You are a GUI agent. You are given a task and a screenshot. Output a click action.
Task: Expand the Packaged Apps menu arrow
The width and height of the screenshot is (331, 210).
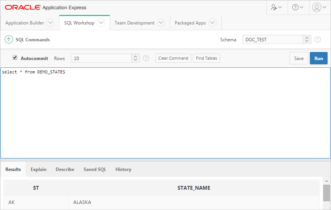point(212,23)
